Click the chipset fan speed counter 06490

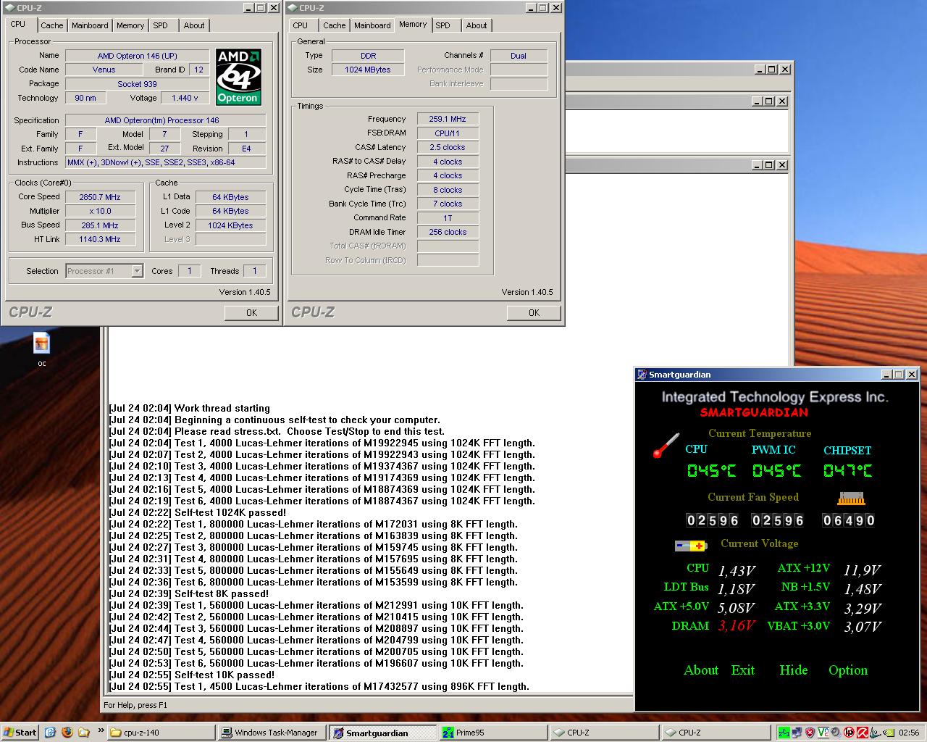coord(849,520)
